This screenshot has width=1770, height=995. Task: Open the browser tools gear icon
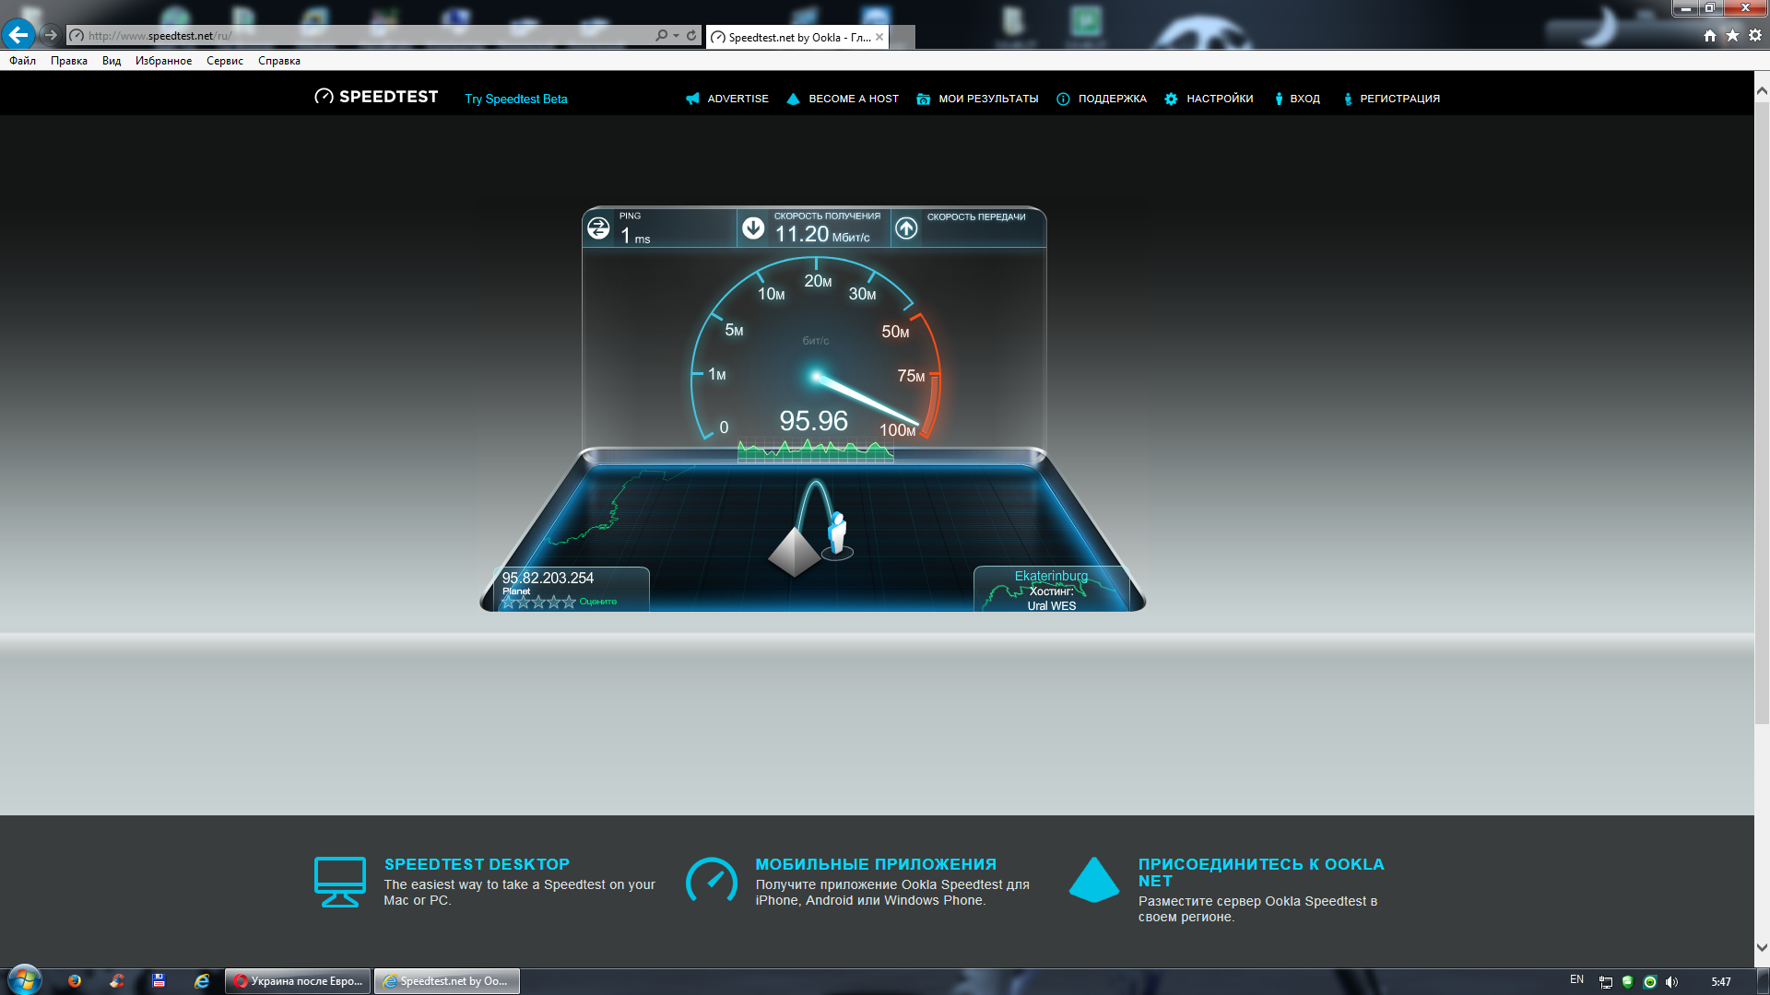(x=1755, y=35)
